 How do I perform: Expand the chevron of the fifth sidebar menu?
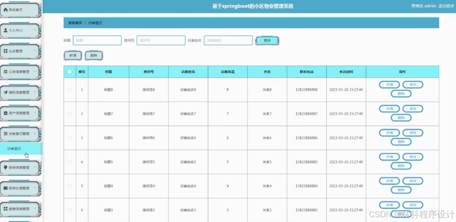[x=35, y=93]
